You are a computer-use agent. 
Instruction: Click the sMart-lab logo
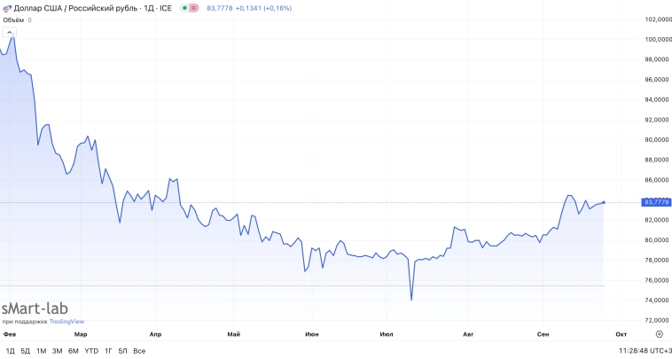(x=35, y=308)
